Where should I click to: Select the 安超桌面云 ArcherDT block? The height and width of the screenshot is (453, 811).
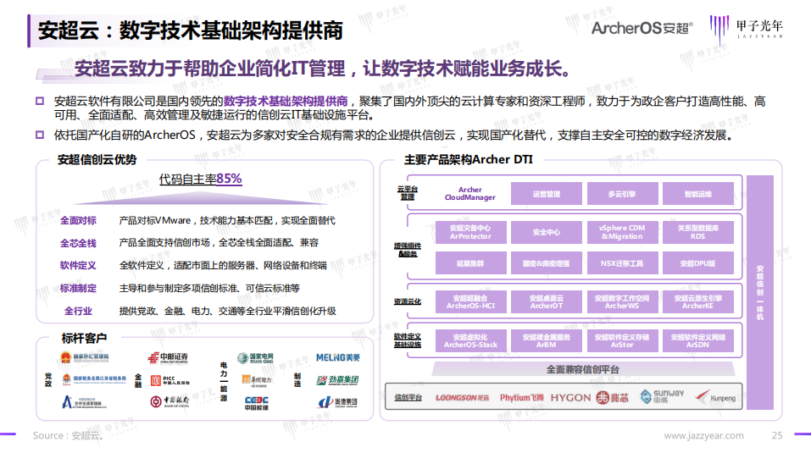coord(547,301)
